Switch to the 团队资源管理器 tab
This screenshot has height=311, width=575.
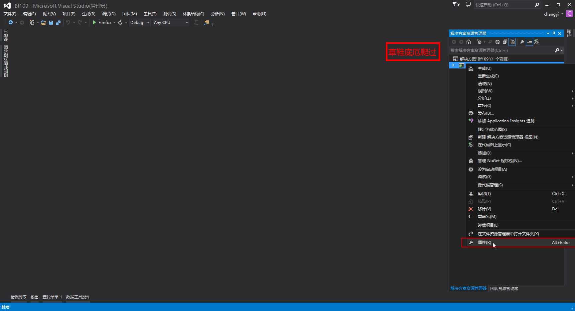click(504, 288)
